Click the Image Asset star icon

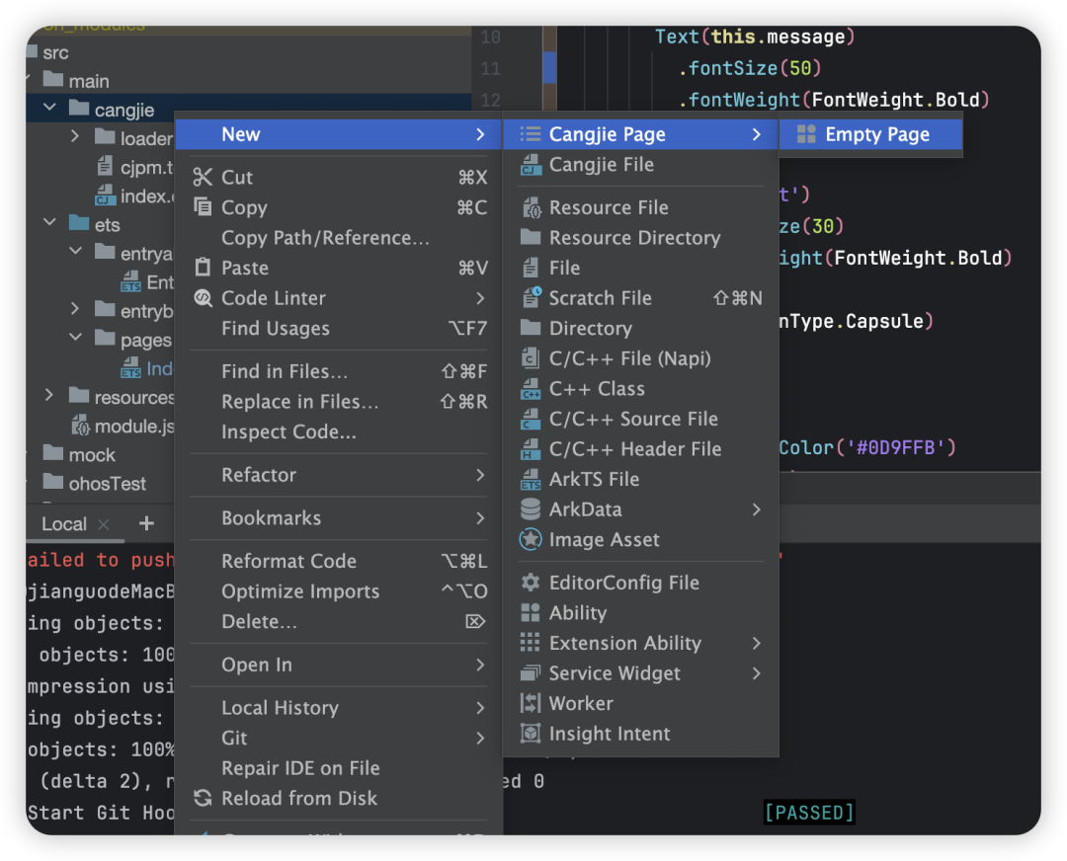[531, 540]
